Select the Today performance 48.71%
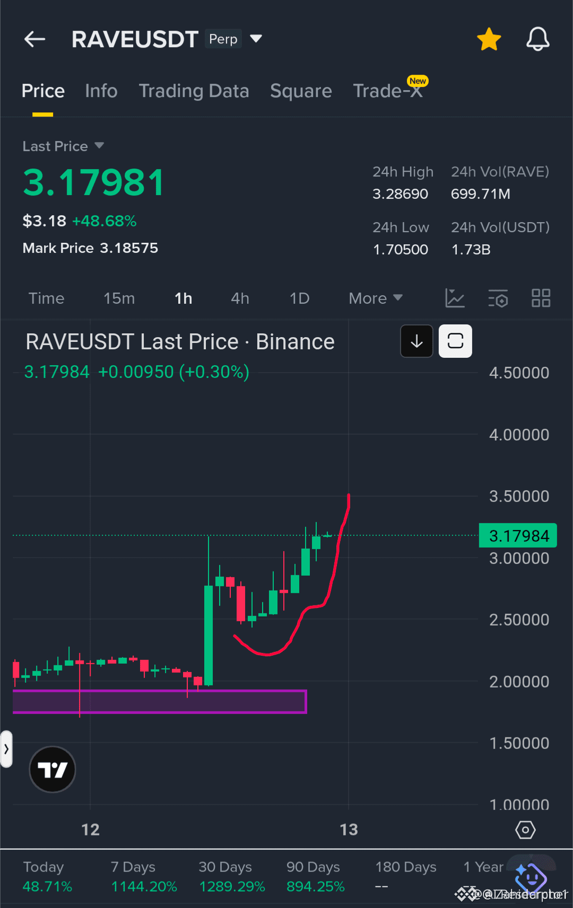This screenshot has height=908, width=573. tap(47, 877)
